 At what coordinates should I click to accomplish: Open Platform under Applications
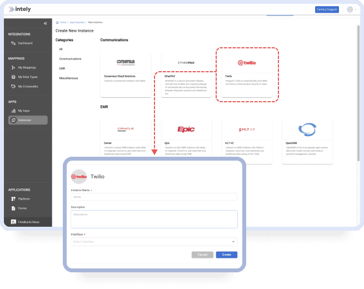tap(24, 199)
